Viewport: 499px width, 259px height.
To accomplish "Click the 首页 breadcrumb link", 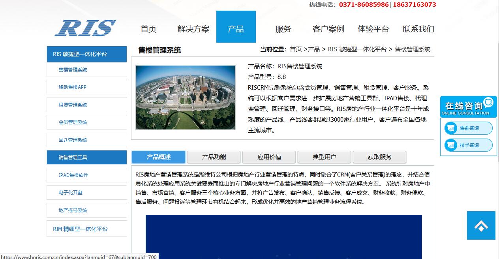I will pyautogui.click(x=295, y=49).
